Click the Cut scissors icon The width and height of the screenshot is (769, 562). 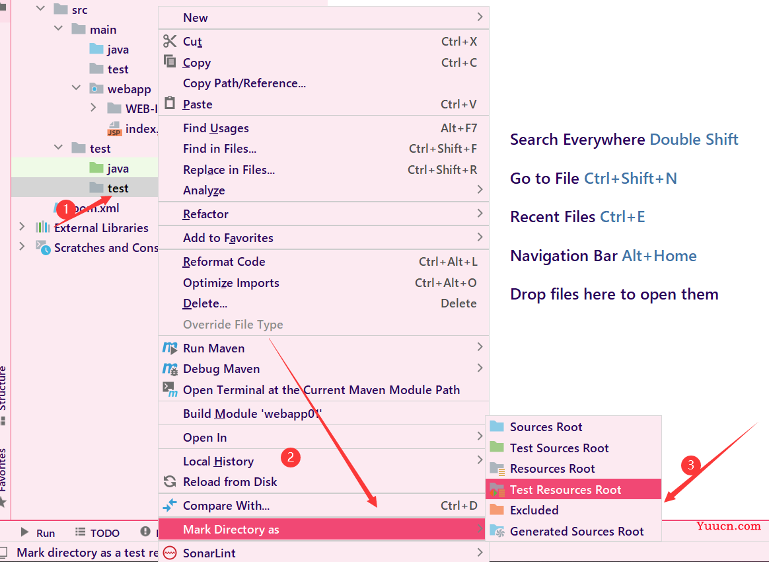pyautogui.click(x=170, y=41)
